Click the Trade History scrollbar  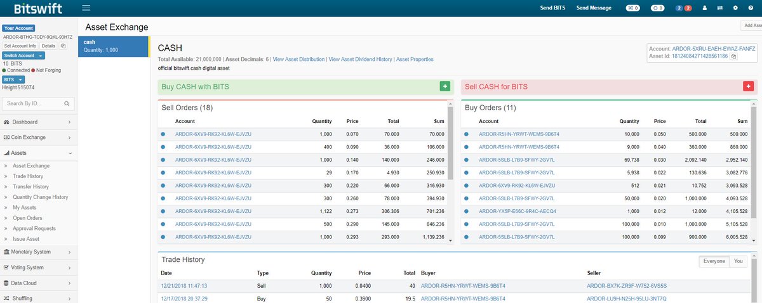coord(754,279)
